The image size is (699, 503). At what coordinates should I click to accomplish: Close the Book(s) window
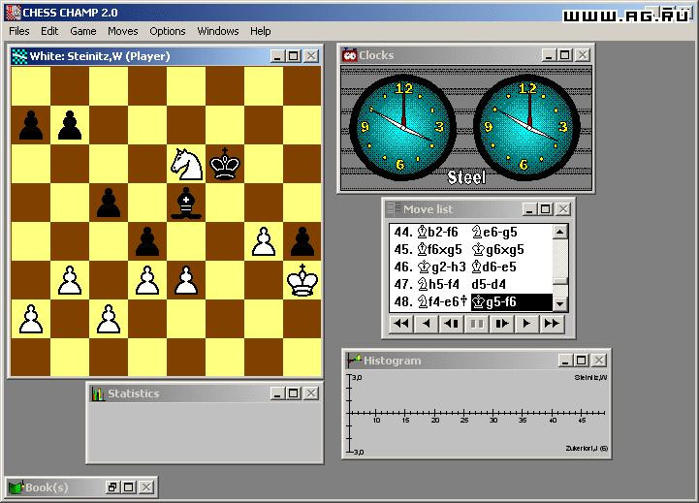[146, 487]
